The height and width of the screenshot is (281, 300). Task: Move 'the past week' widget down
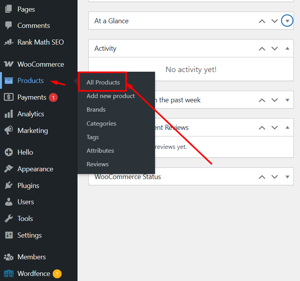tap(274, 100)
